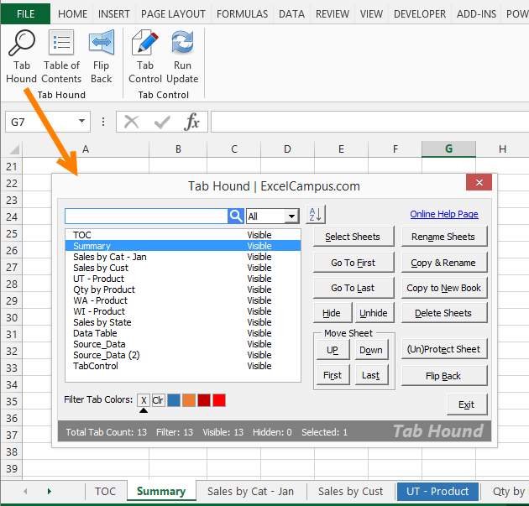Click the search magnifier icon in dialog
Screen dimensions: 529x506
pos(236,216)
